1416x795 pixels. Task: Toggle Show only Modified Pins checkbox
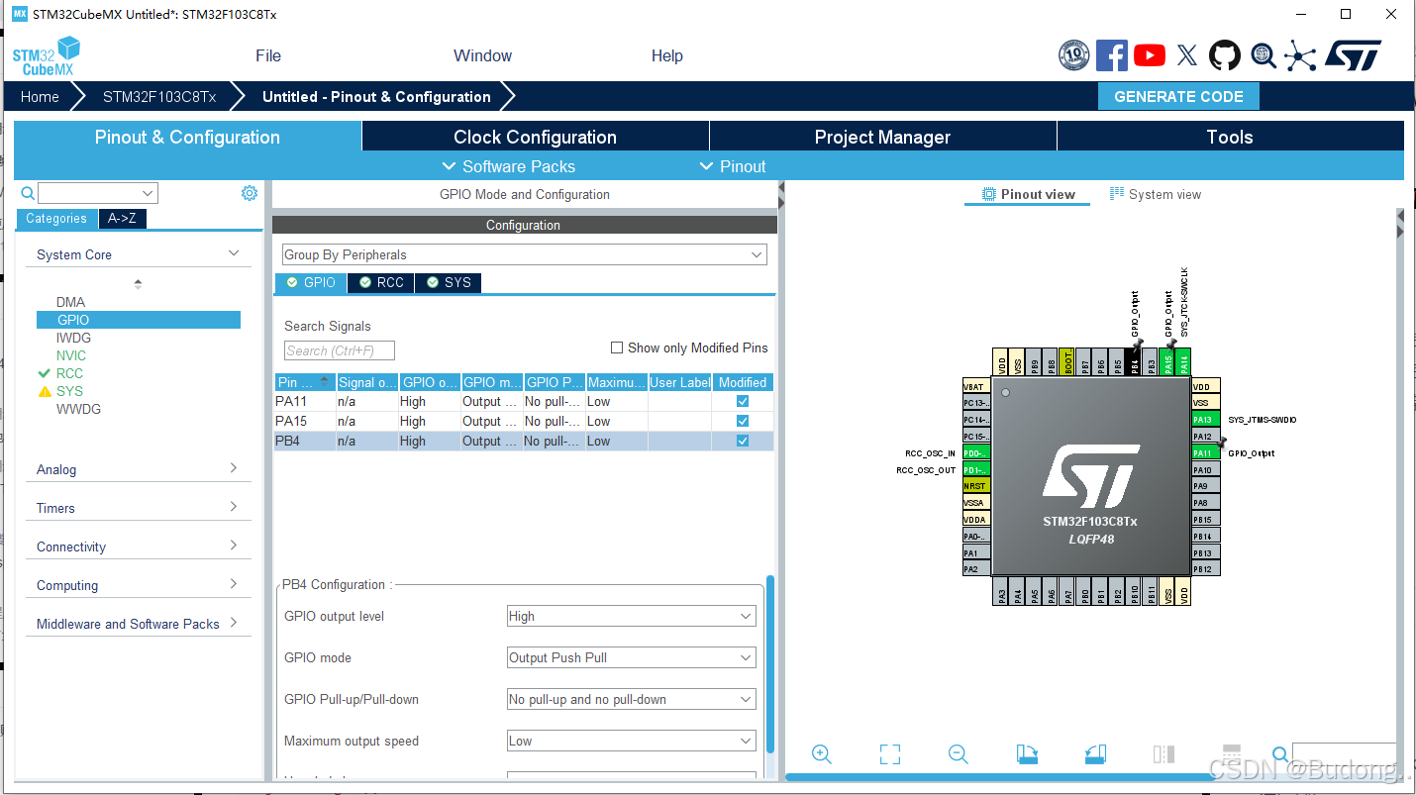coord(617,348)
